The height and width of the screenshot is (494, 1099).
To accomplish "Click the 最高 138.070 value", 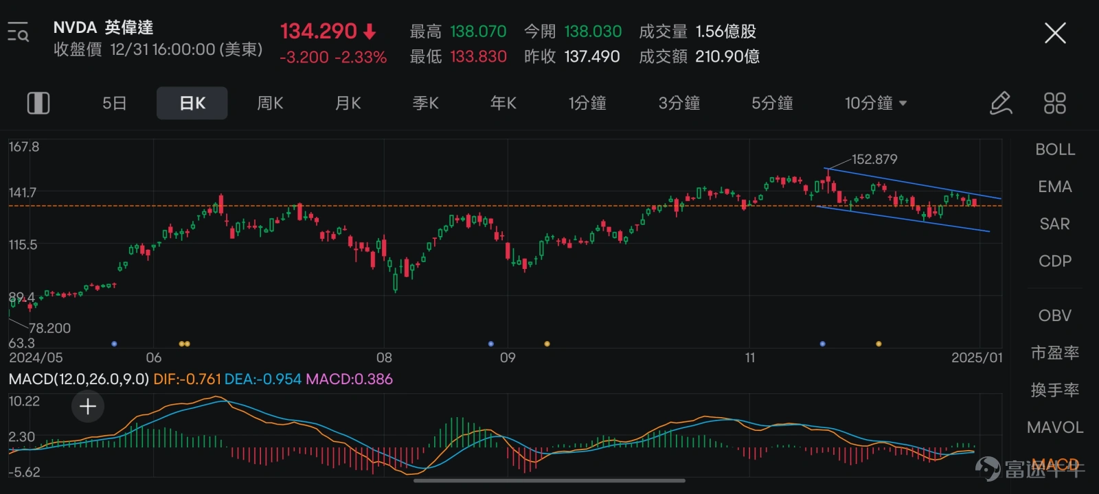I will coord(457,32).
